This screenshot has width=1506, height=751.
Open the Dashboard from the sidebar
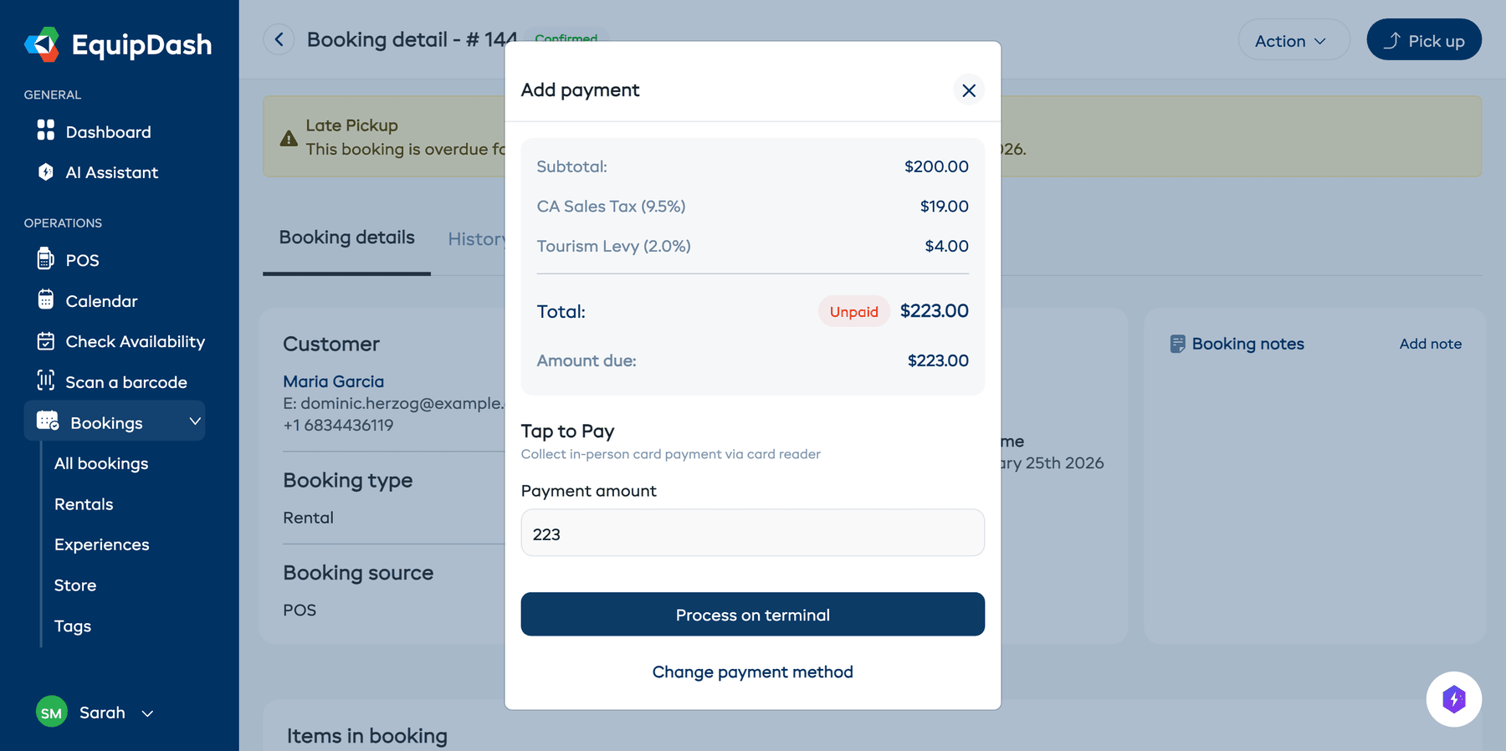point(107,131)
